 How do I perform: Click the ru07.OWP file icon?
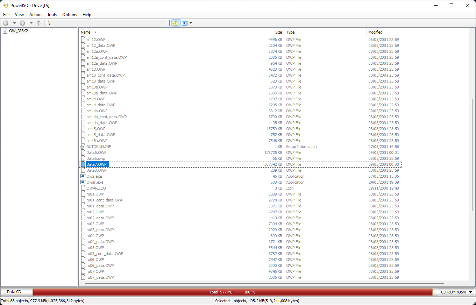click(83, 271)
